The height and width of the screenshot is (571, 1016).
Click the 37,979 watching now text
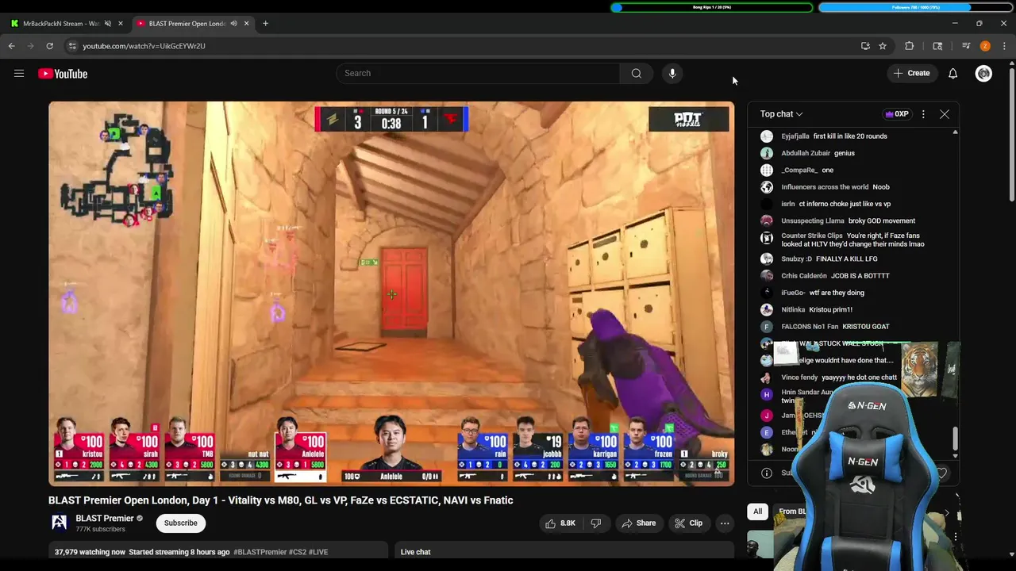(x=90, y=552)
